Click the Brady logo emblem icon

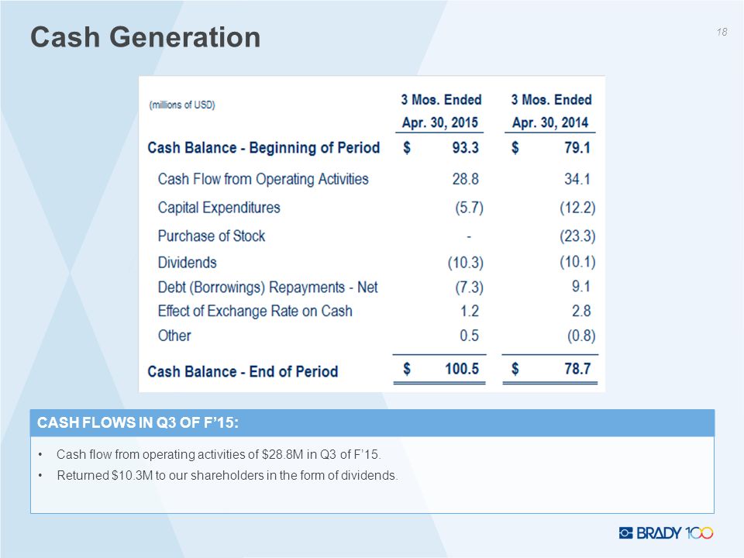pyautogui.click(x=626, y=533)
